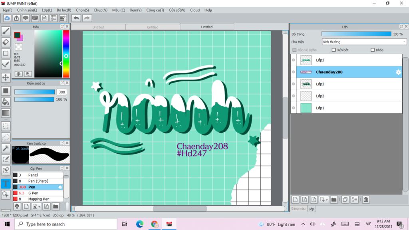Select the Pencil brush
Image resolution: width=409 pixels, height=230 pixels.
[x=38, y=175]
